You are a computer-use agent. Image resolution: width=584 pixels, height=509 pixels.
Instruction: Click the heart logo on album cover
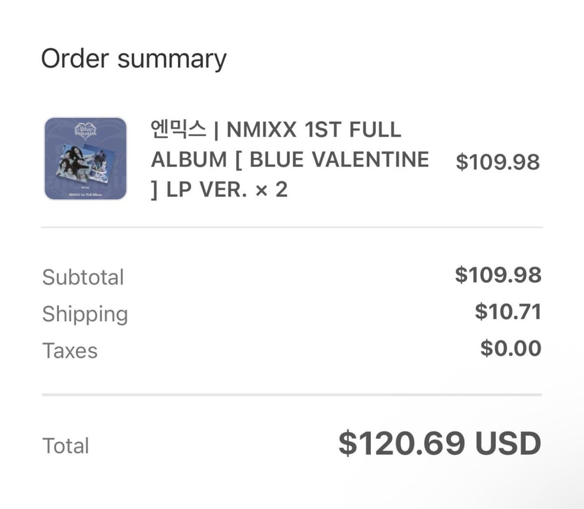click(x=85, y=130)
